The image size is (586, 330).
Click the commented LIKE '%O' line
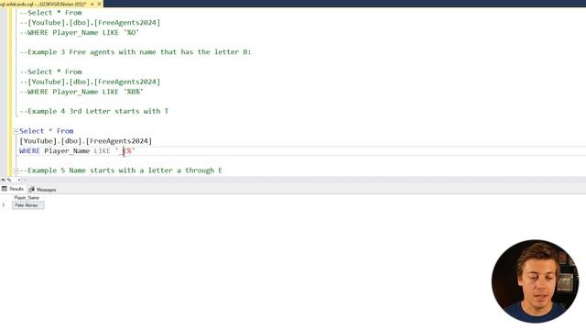tap(80, 33)
